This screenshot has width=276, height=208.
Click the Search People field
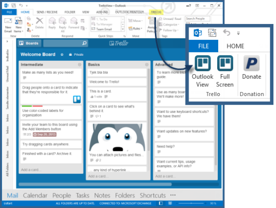(x=197, y=18)
